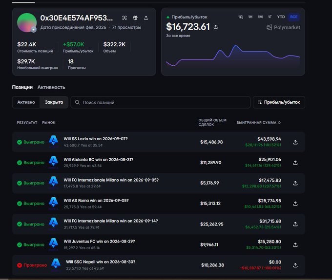Image resolution: width=332 pixels, height=280 pixels.
Task: Click the red Проиграно icon on Napoli row
Action: 20,265
